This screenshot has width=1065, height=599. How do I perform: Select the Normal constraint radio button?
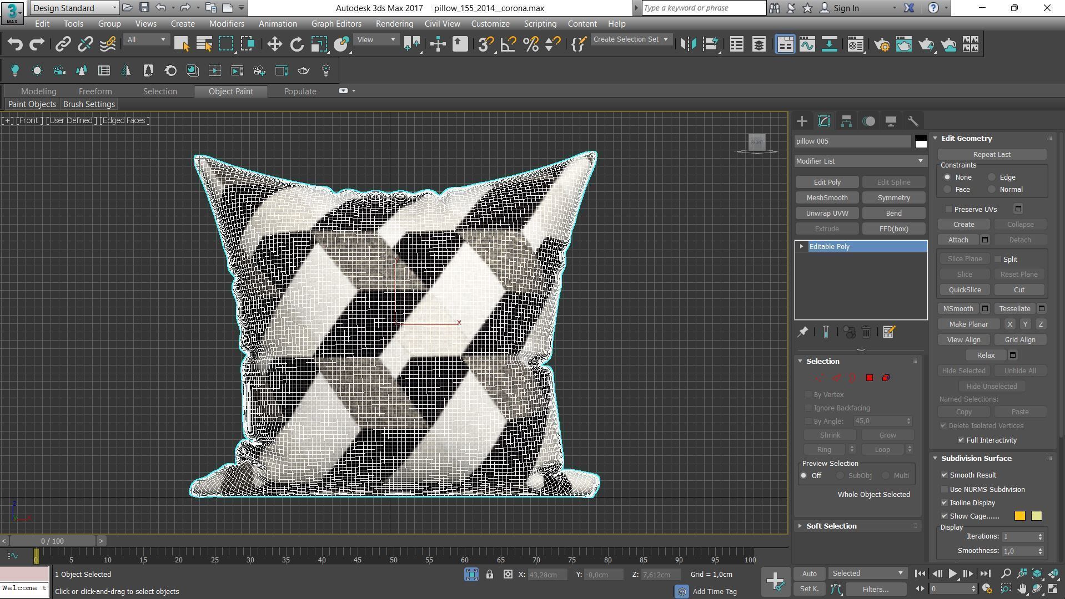coord(992,190)
